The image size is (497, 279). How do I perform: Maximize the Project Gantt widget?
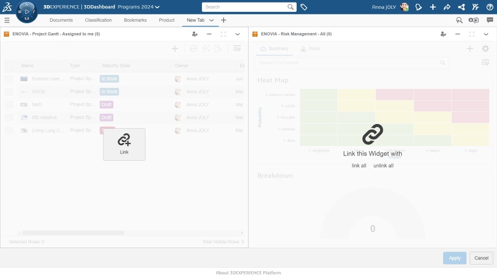[223, 34]
